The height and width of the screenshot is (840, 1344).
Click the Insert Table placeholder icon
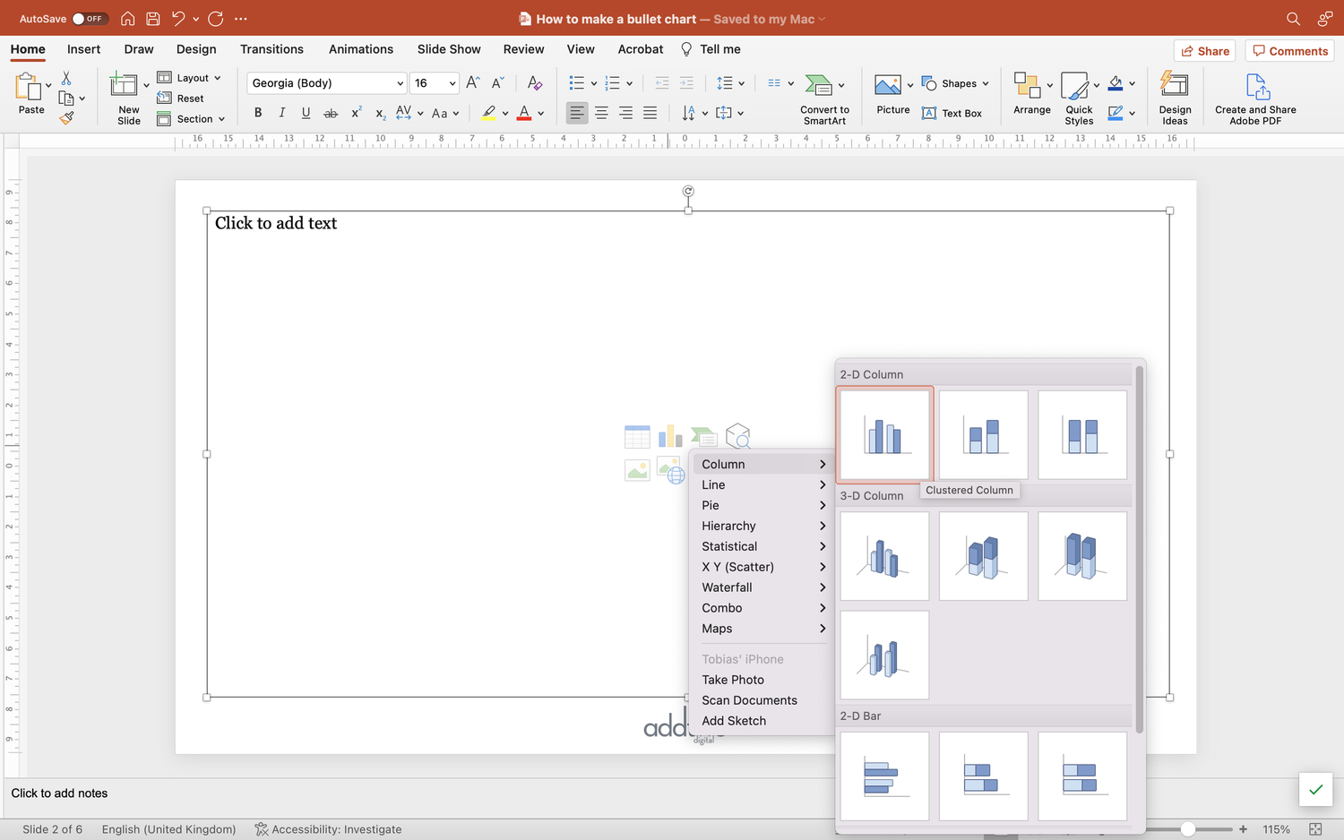pos(637,437)
